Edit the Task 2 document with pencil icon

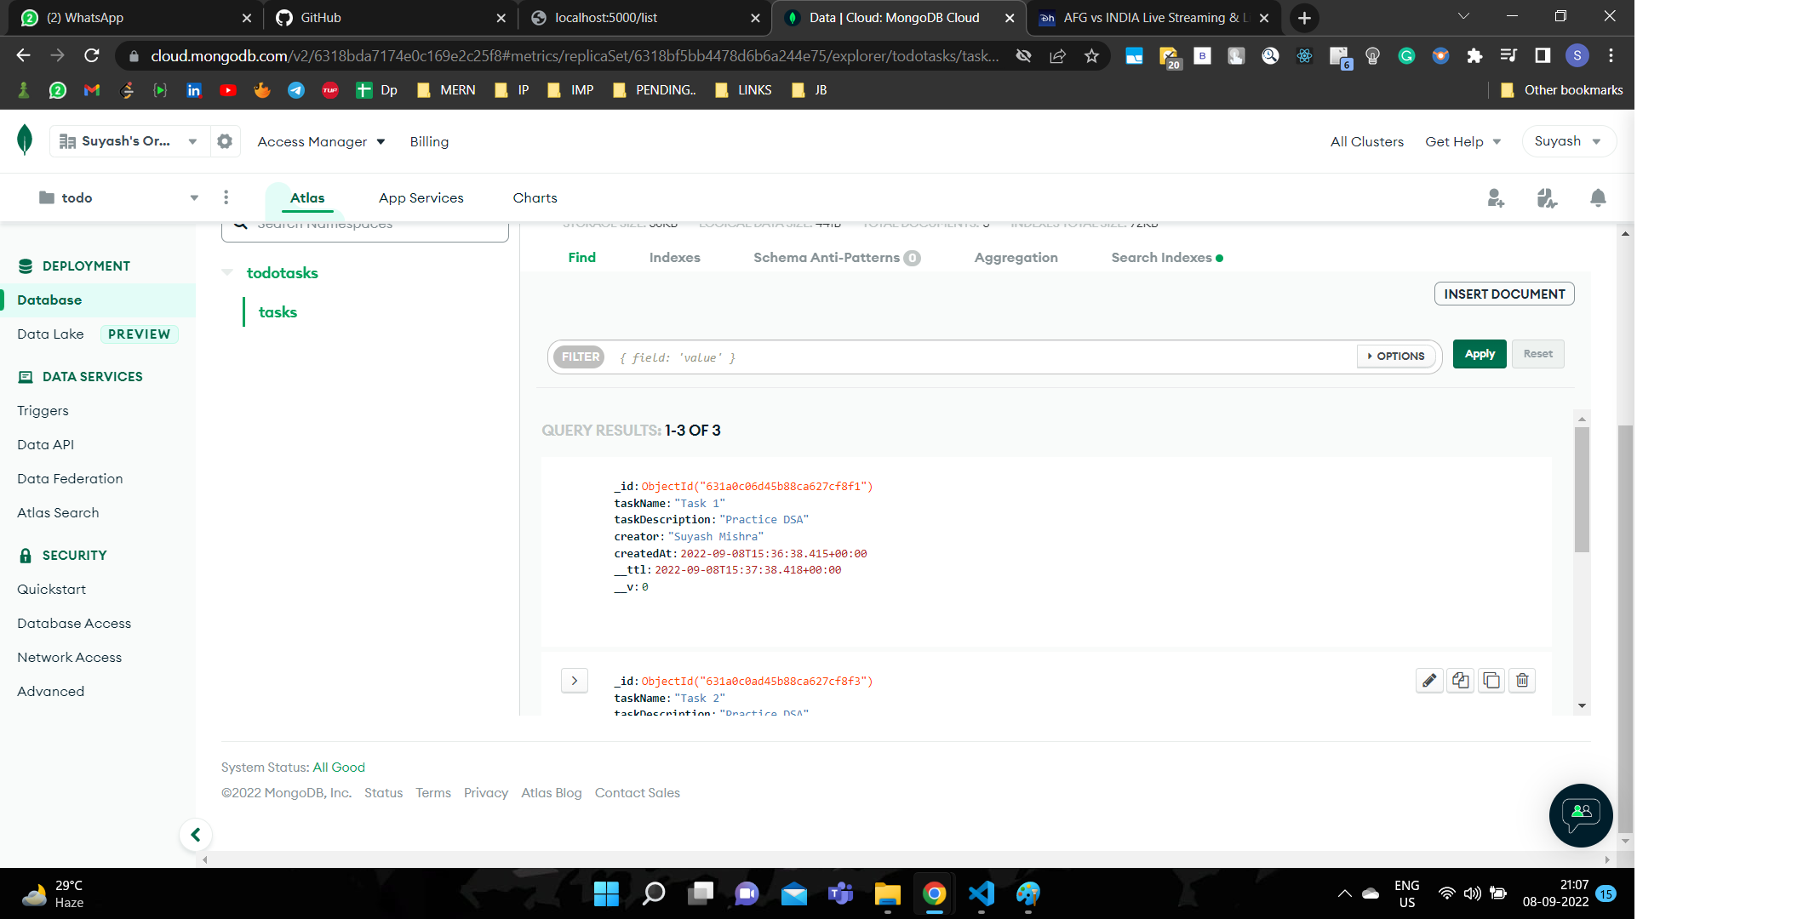(x=1429, y=681)
